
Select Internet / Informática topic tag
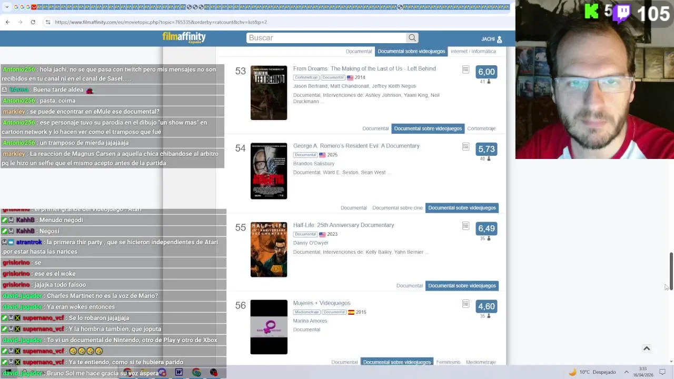click(473, 51)
